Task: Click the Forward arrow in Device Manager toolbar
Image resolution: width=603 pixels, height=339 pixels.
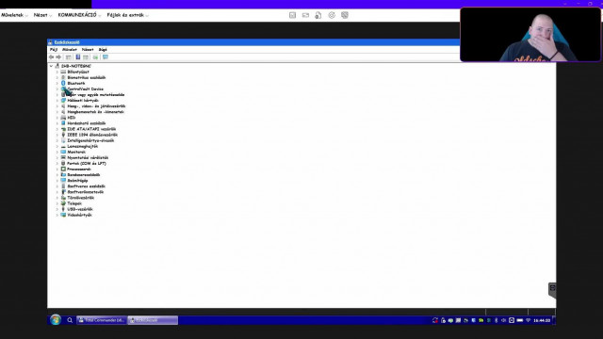Action: (x=58, y=57)
